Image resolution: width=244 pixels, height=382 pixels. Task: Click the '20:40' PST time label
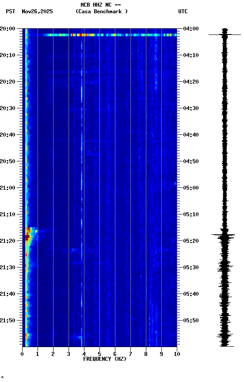pos(8,135)
